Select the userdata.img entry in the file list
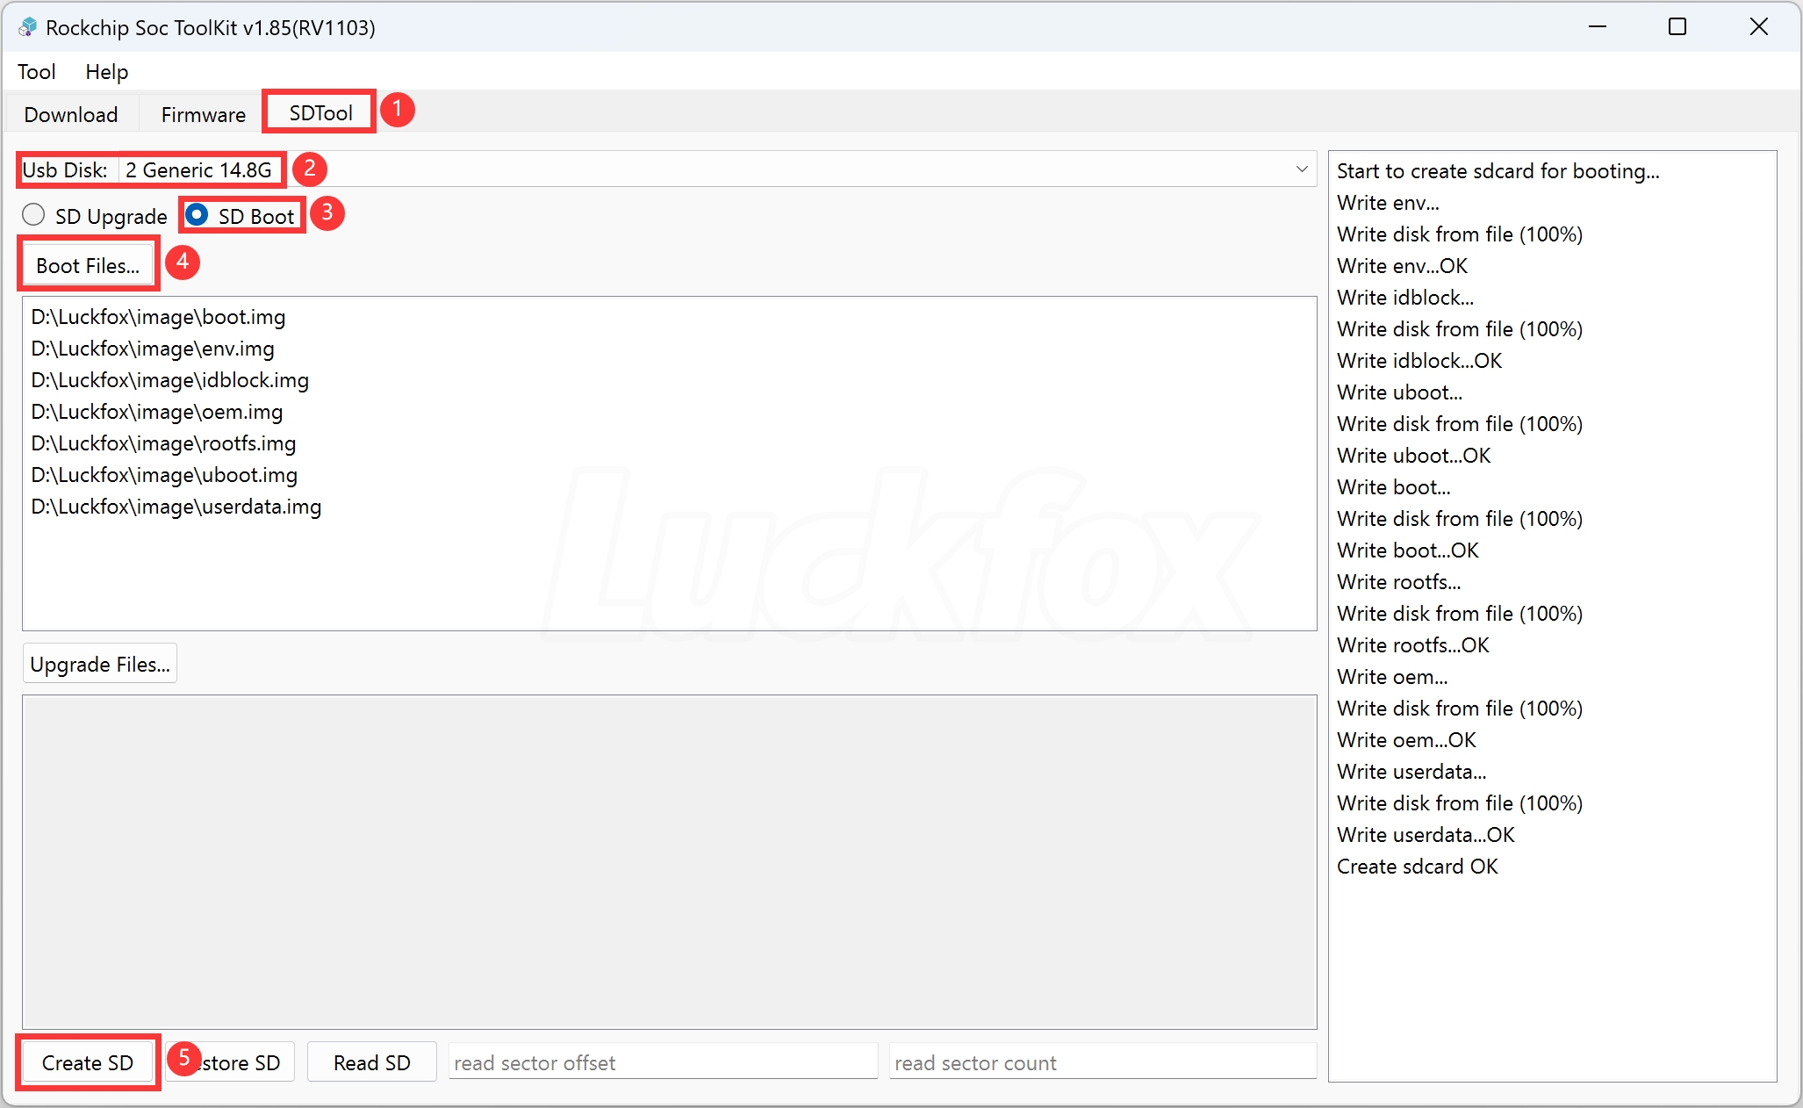Screen dimensions: 1803x1108 [x=175, y=507]
